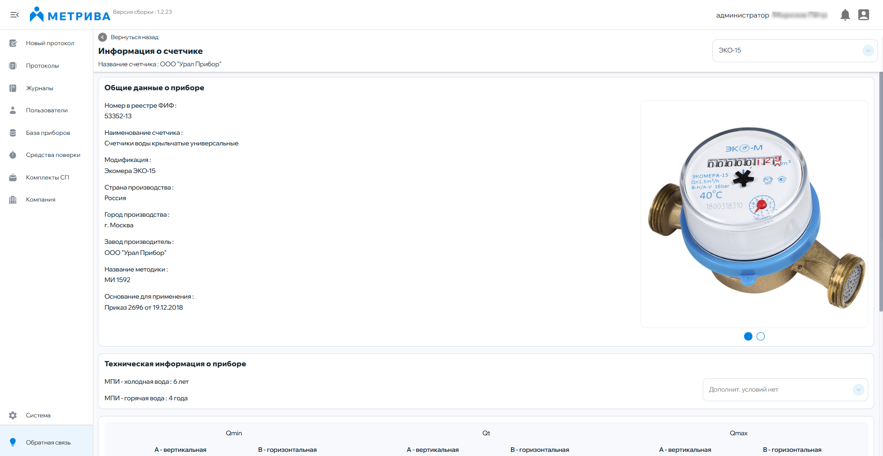The image size is (883, 456).
Task: Open notifications bell icon
Action: (x=845, y=15)
